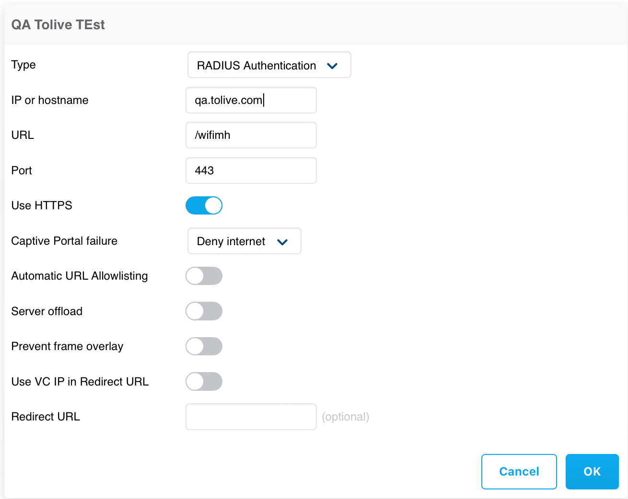This screenshot has height=499, width=628.
Task: Toggle Use VC IP in Redirect URL
Action: point(204,382)
